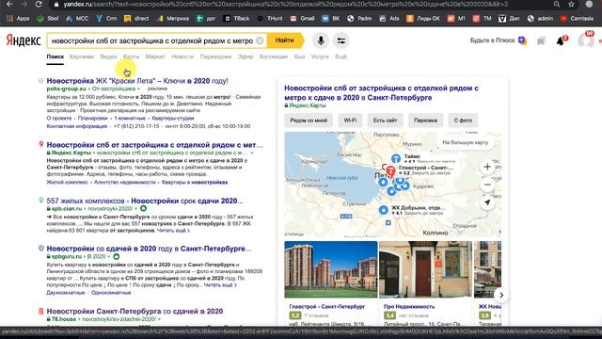This screenshot has height=339, width=602.
Task: Click the residential towers photo thumbnail
Action: 331,269
